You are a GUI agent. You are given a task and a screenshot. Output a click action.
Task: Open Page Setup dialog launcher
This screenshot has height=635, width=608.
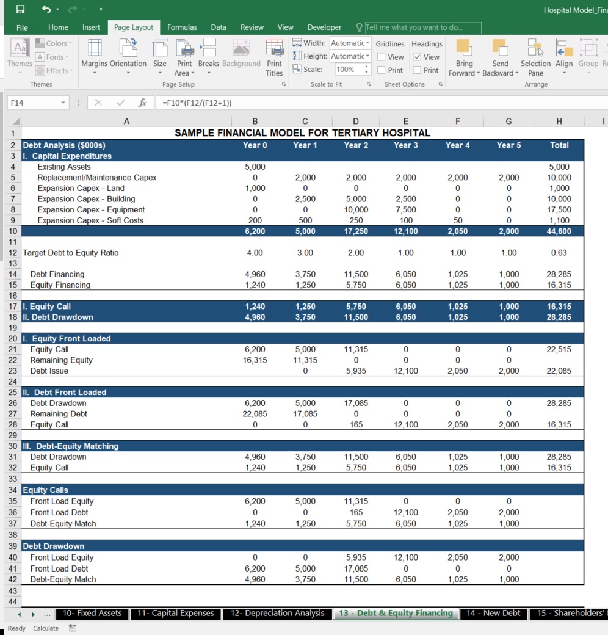tap(284, 85)
